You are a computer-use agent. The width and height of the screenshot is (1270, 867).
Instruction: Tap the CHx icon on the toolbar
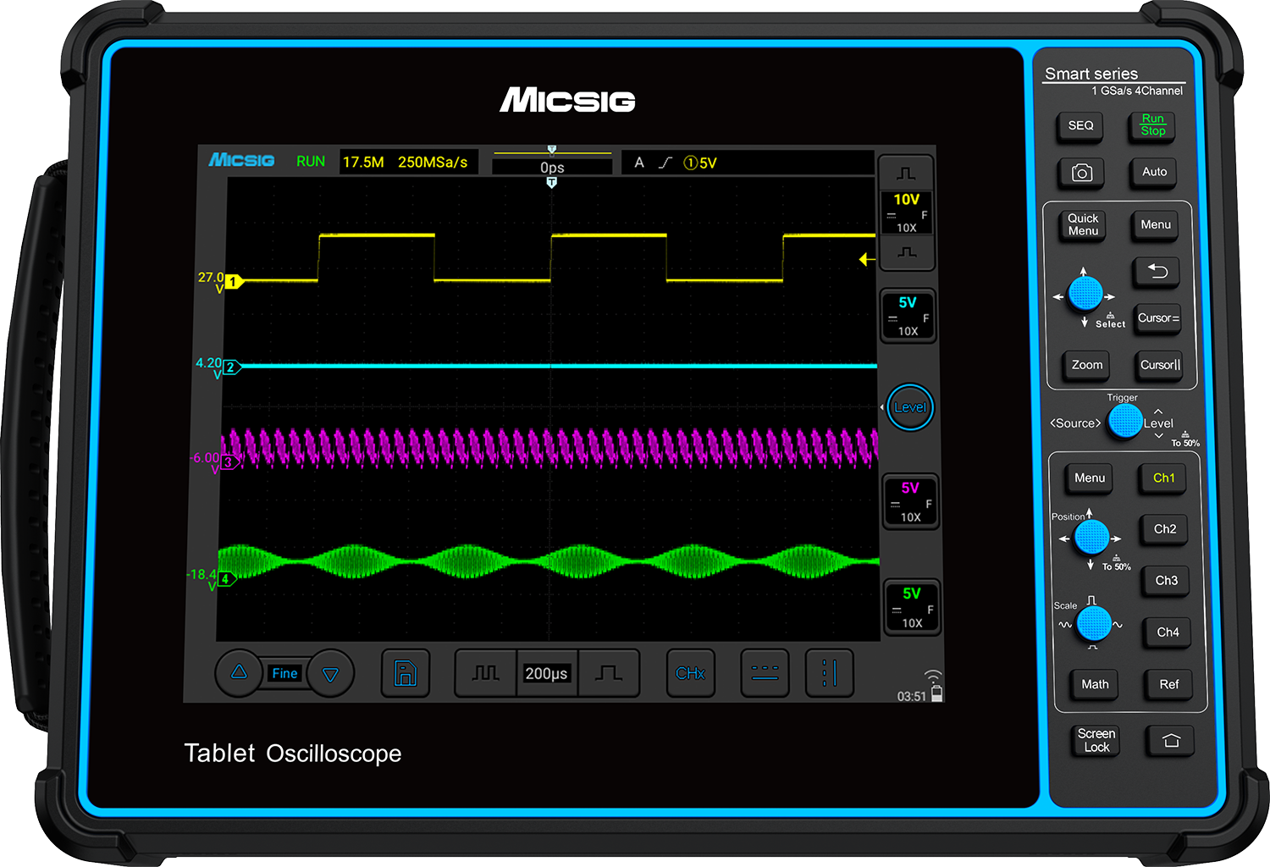(690, 673)
